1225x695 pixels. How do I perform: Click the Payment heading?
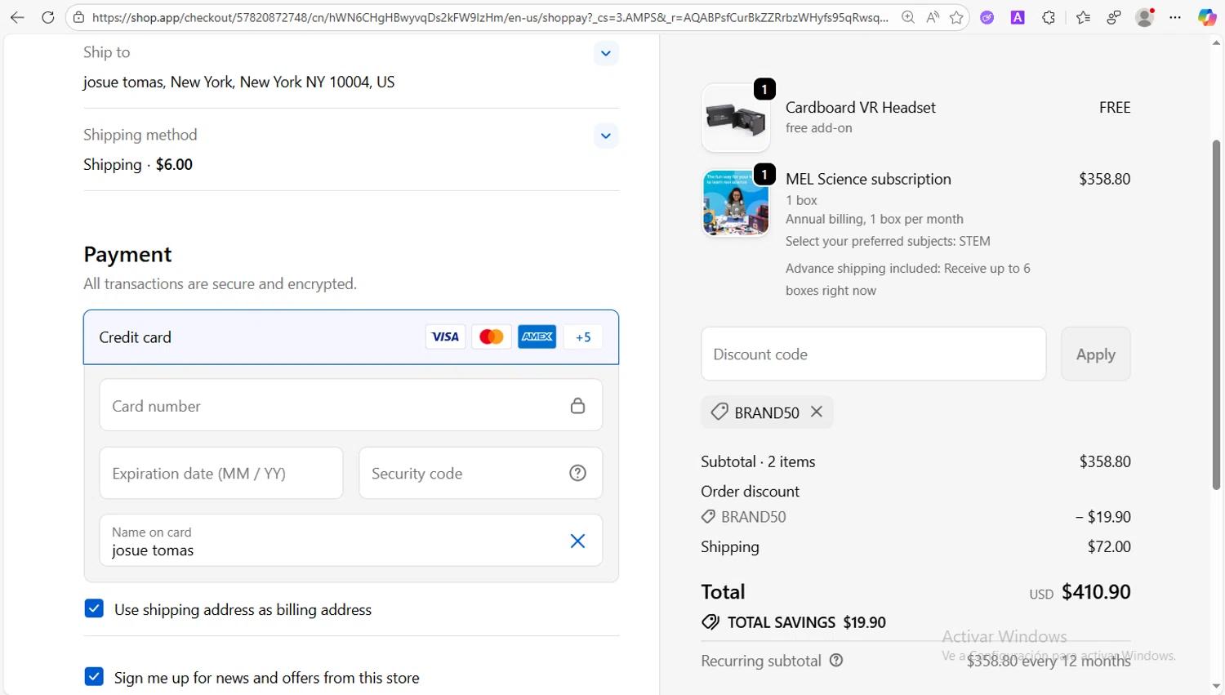(127, 254)
